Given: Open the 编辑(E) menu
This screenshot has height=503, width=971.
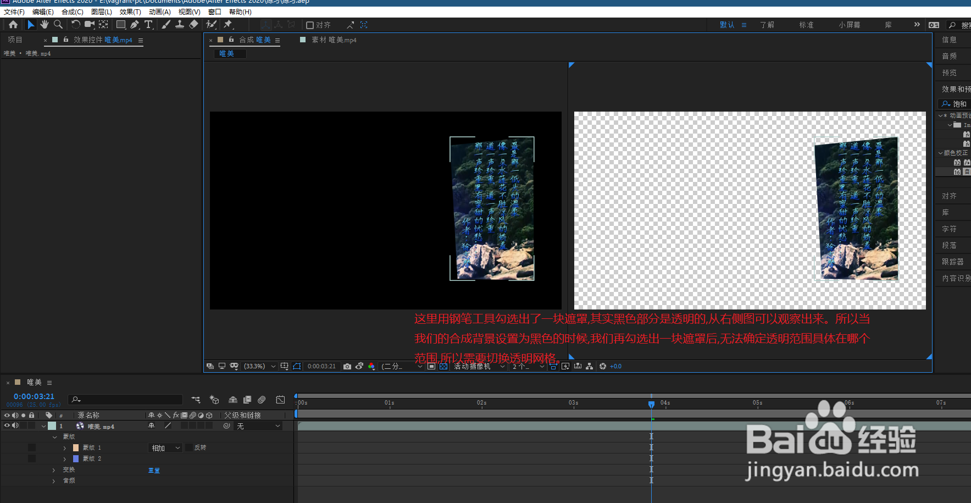Looking at the screenshot, I should pos(43,12).
